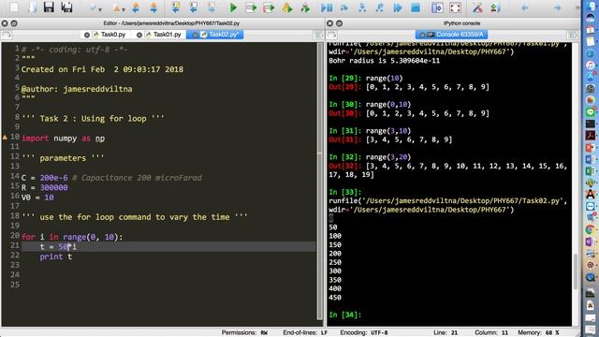Click the 'V0 = 10' code line
This screenshot has width=599, height=337.
click(x=37, y=198)
